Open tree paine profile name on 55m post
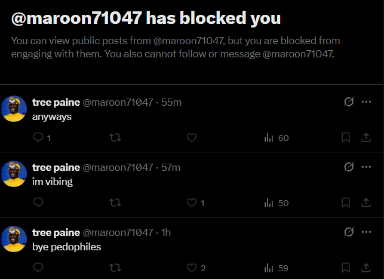 pos(56,102)
